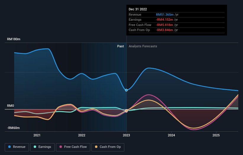Click the -RM4.152m earnings value in tooltip

(165, 20)
